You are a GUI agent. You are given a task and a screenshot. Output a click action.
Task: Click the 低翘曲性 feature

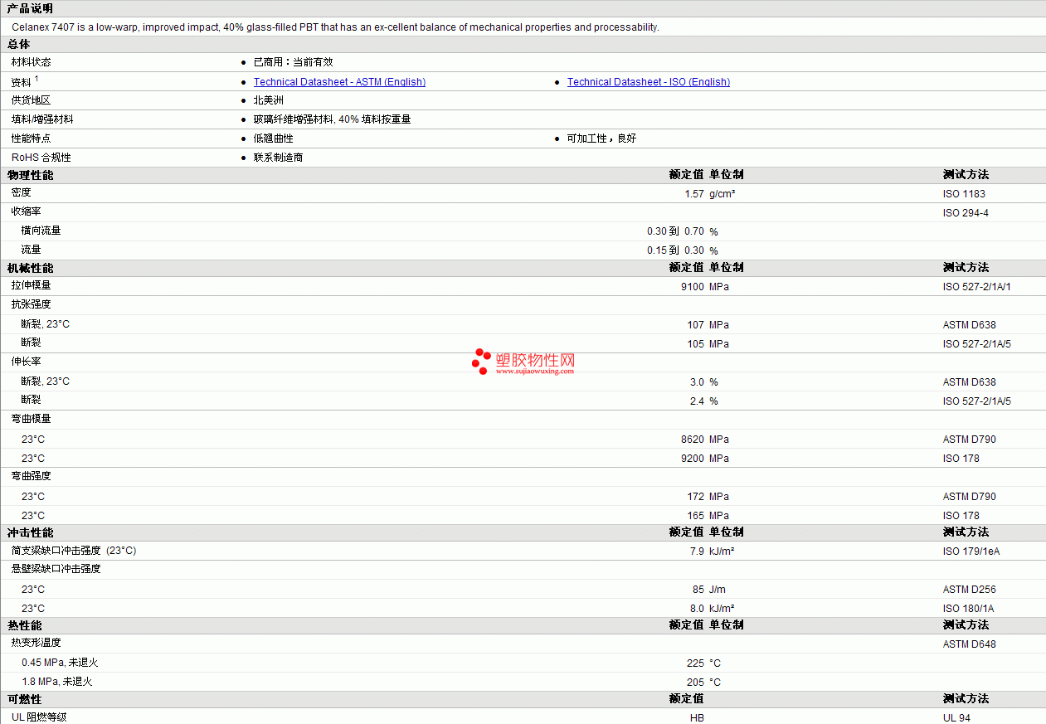(x=274, y=138)
